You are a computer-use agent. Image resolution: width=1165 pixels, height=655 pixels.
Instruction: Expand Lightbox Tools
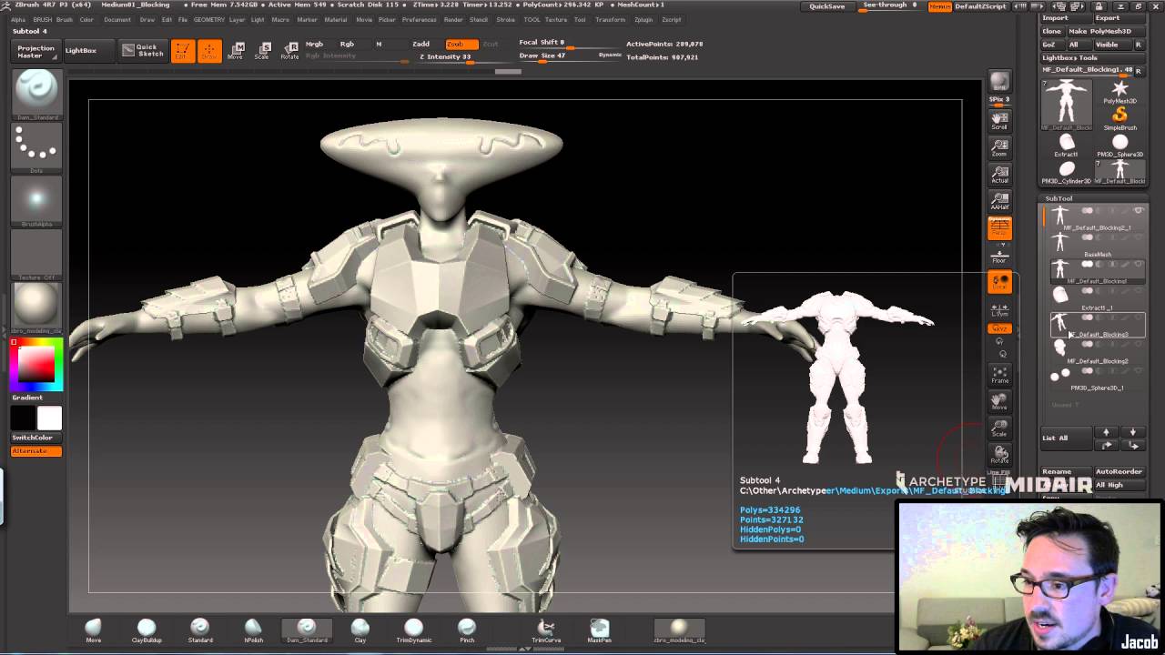1069,57
